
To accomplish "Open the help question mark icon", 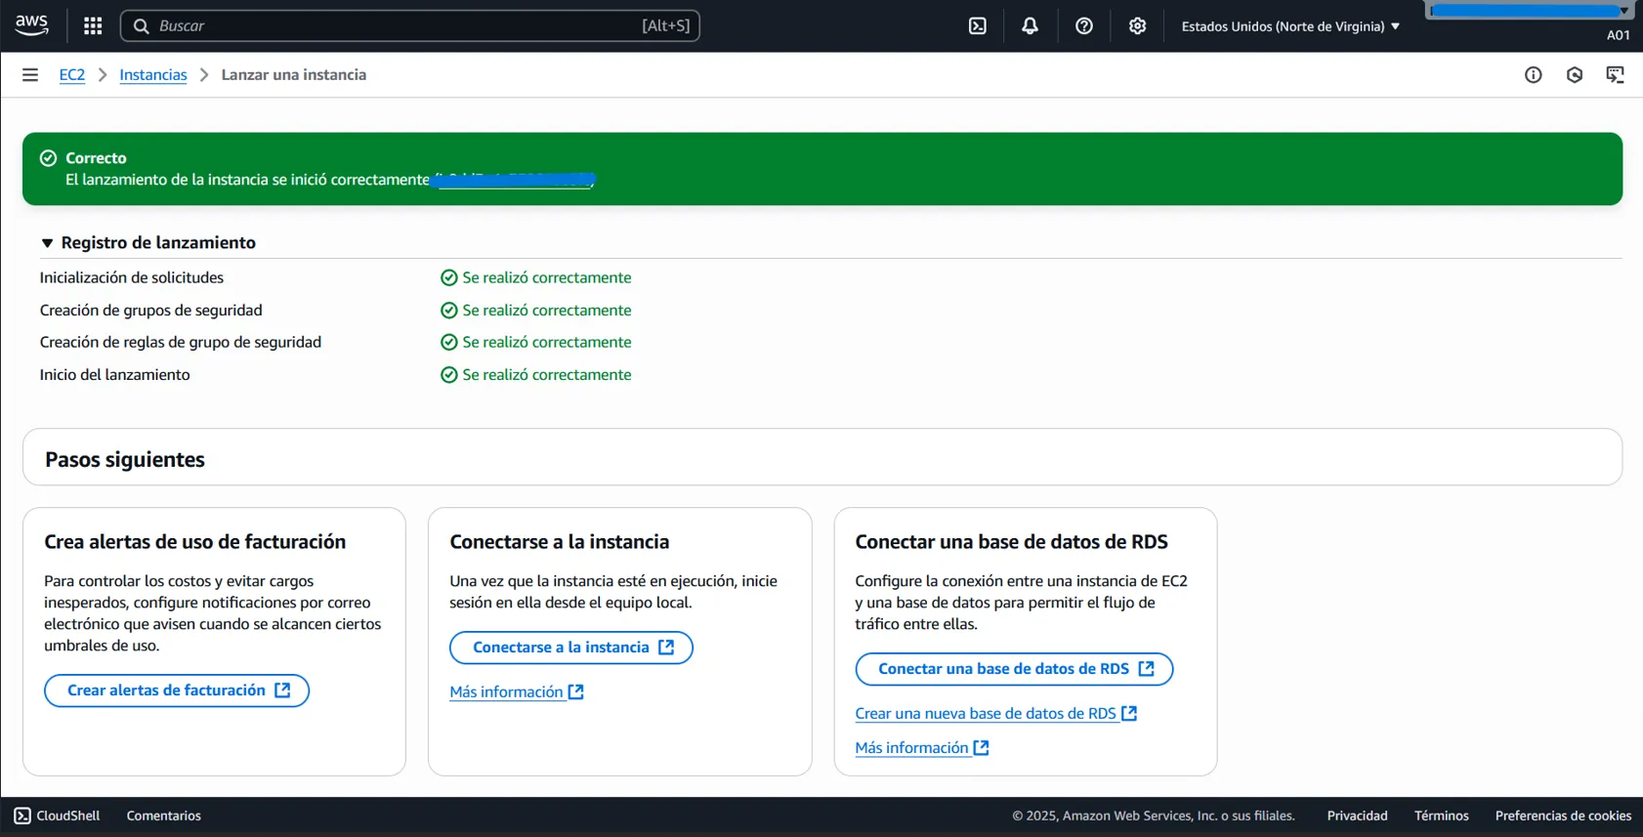I will click(x=1083, y=26).
